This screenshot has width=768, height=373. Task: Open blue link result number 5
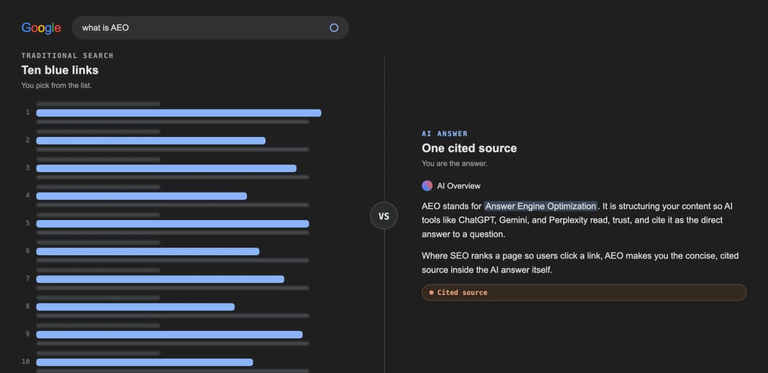(173, 224)
